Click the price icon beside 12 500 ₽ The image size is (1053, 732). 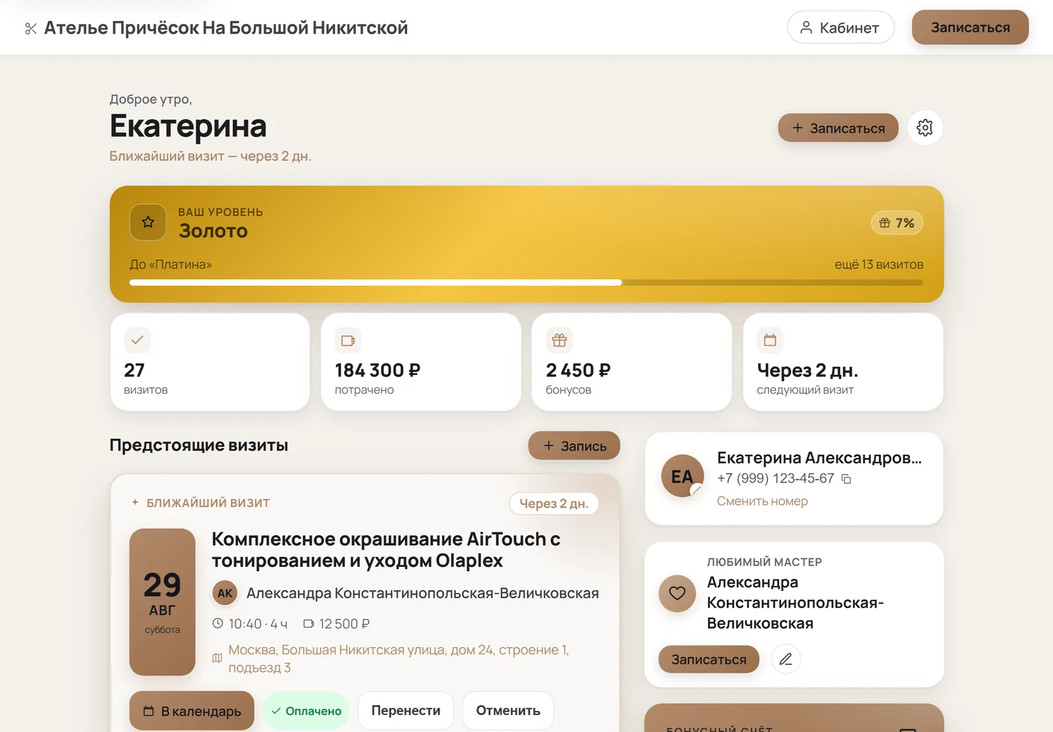[x=309, y=623]
